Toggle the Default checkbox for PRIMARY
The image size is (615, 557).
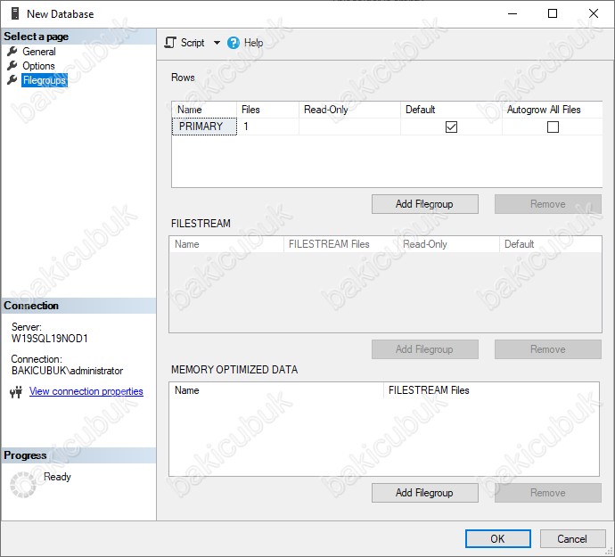pyautogui.click(x=451, y=127)
